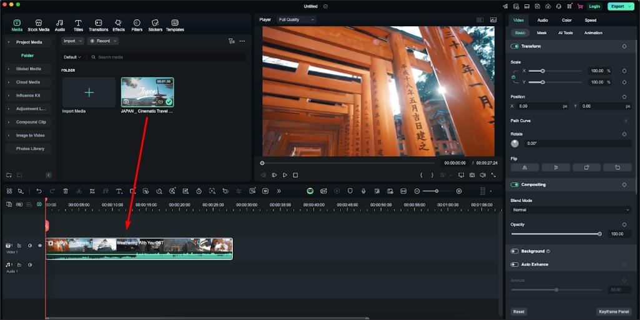Click the Delete trash icon
The width and height of the screenshot is (640, 320).
[x=66, y=191]
